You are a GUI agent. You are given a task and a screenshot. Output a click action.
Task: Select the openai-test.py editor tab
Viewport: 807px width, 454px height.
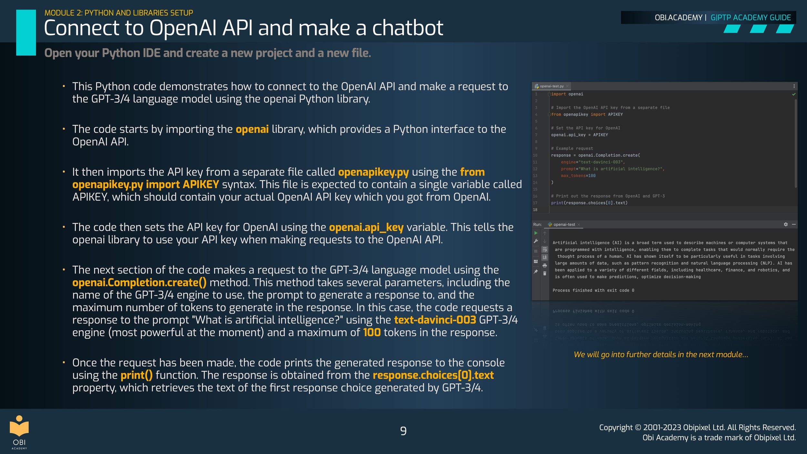pyautogui.click(x=551, y=86)
